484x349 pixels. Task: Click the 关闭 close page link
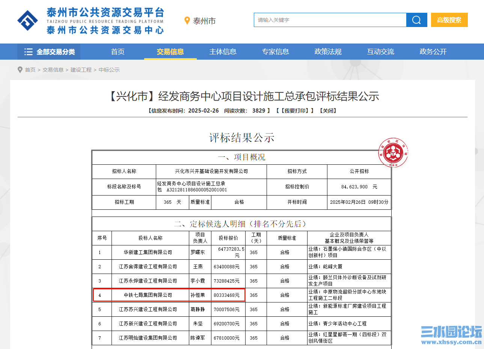pyautogui.click(x=328, y=111)
